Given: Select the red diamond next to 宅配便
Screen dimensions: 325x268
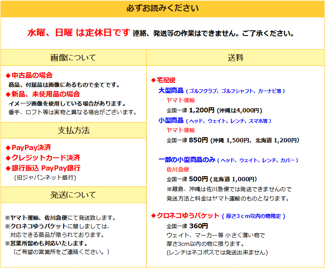Looking at the screenshot, I should point(154,80).
